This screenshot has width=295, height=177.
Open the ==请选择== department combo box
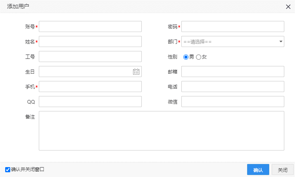point(229,41)
